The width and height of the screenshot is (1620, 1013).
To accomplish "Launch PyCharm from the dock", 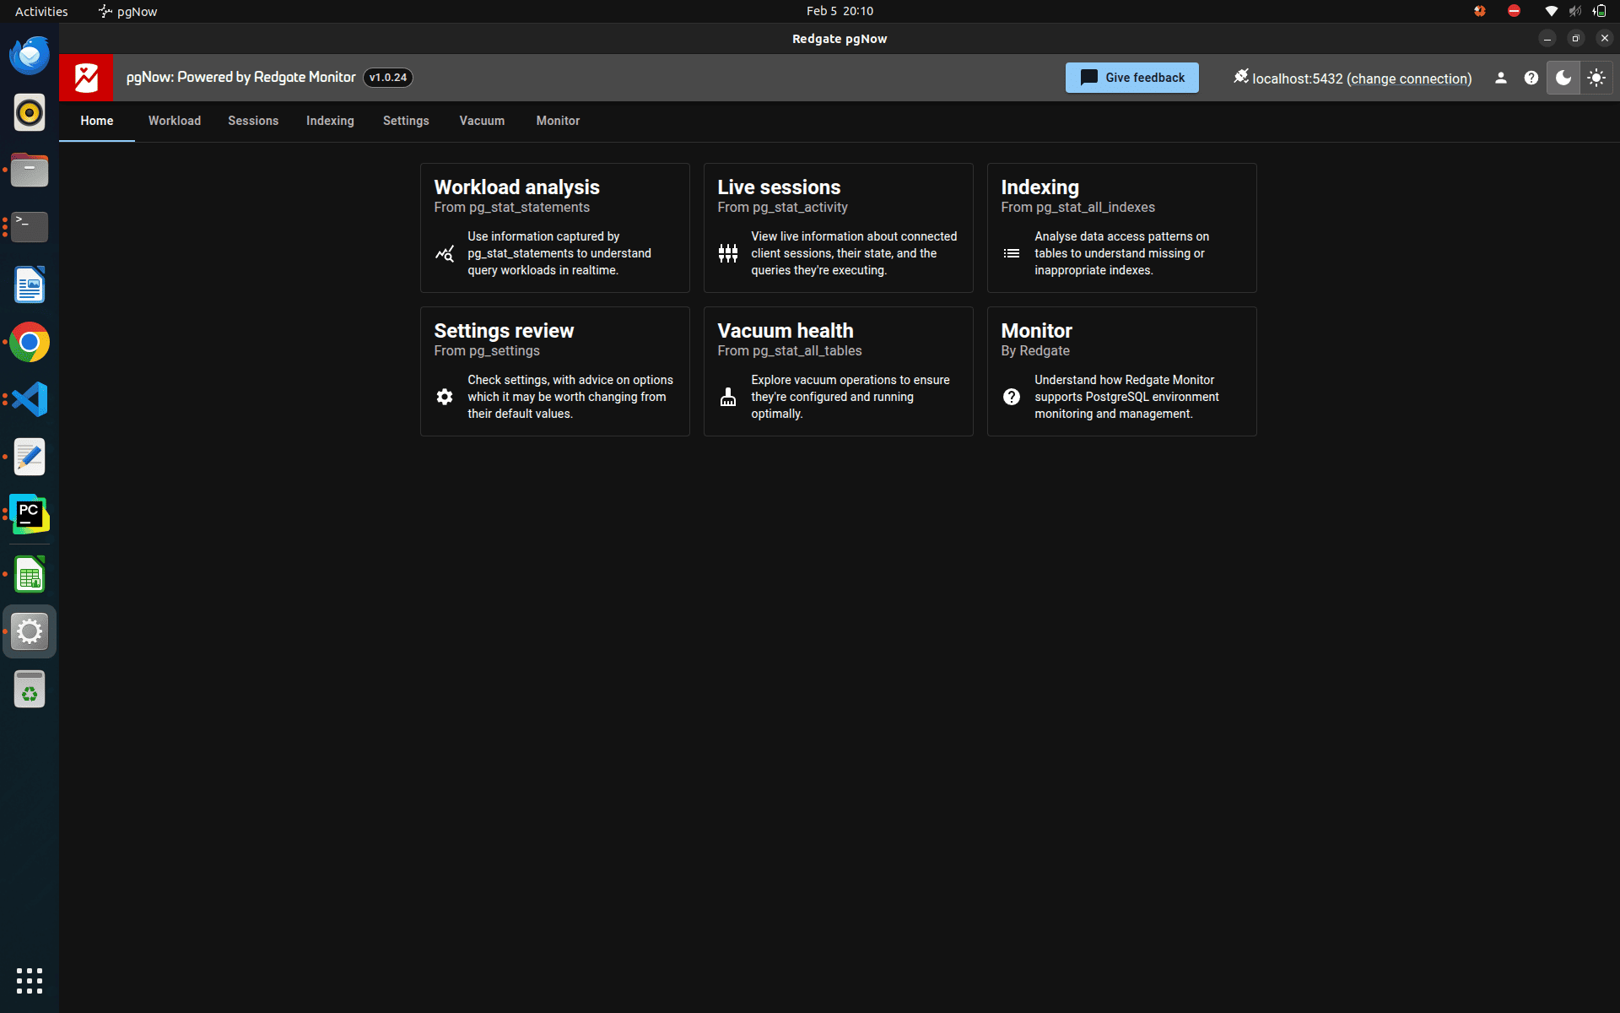I will 30,514.
